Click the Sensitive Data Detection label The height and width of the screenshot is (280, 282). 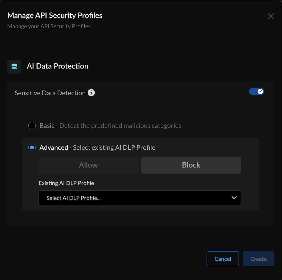click(x=50, y=93)
